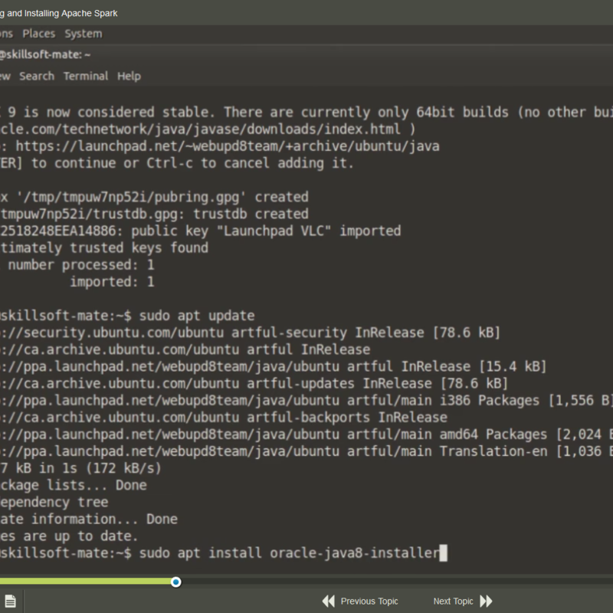The height and width of the screenshot is (613, 613).
Task: Click the Next Topic forward arrows
Action: [486, 601]
